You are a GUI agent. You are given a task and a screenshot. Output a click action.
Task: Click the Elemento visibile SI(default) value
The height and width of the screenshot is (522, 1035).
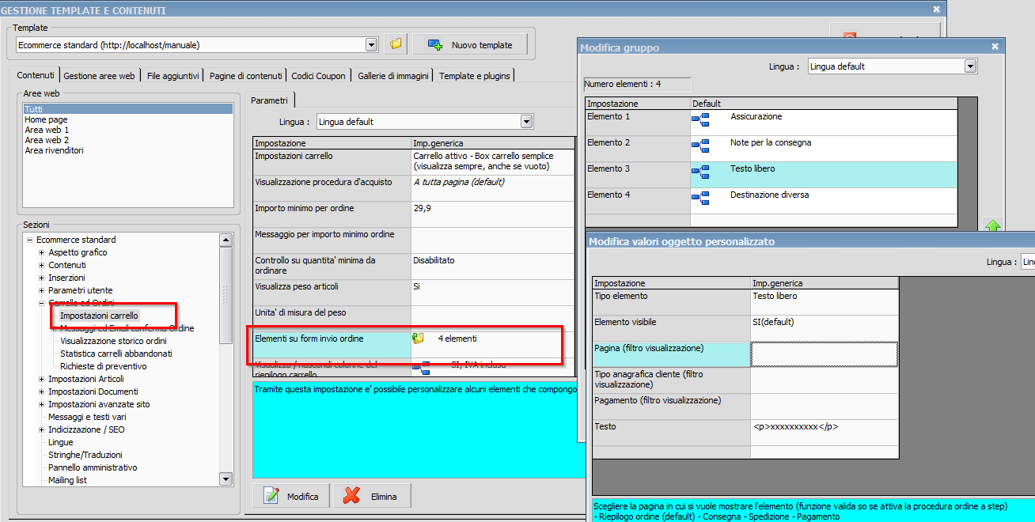825,327
